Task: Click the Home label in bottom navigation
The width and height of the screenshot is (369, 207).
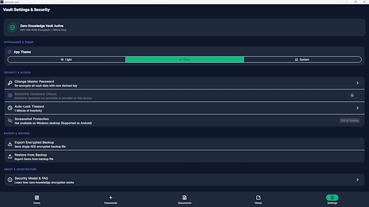Action: coord(37,203)
